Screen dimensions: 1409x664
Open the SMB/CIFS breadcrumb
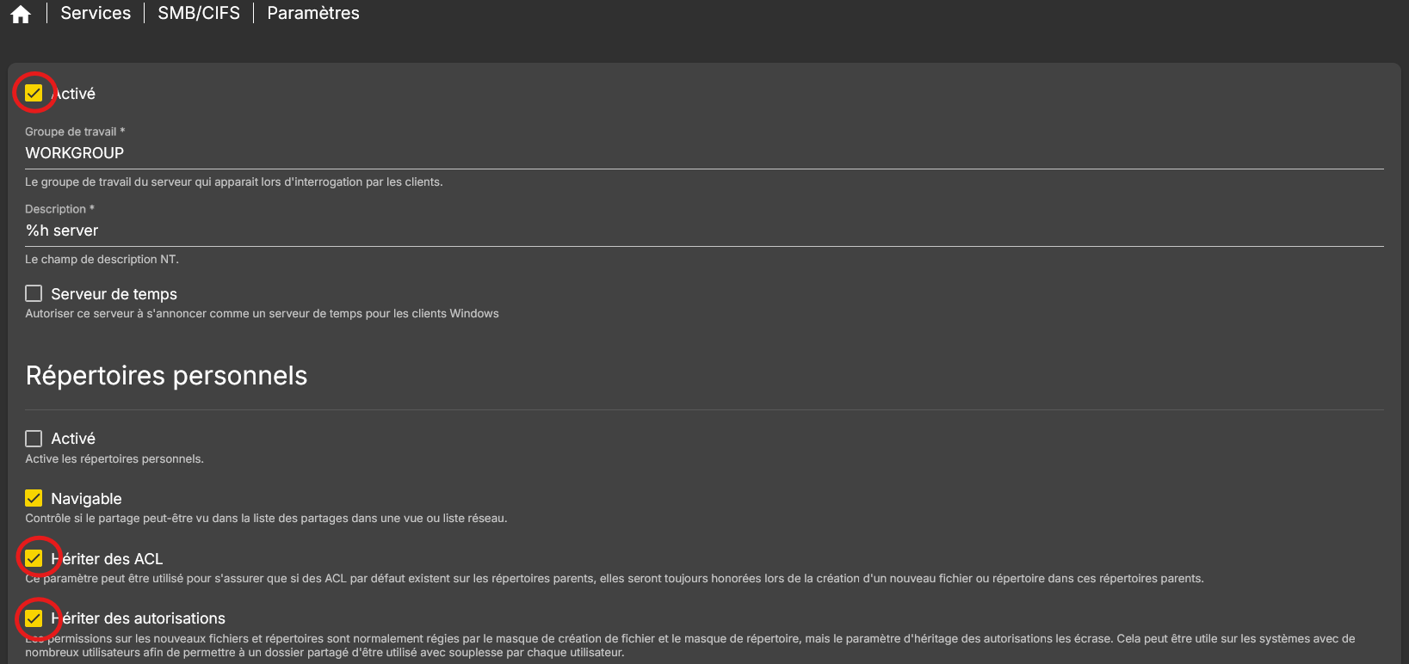199,13
